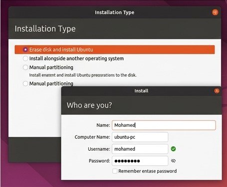
Task: Click the Username field containing mohamed
Action: pyautogui.click(x=140, y=149)
